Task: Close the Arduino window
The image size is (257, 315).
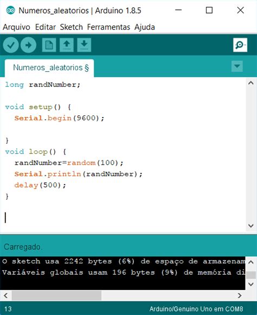Action: (x=240, y=10)
